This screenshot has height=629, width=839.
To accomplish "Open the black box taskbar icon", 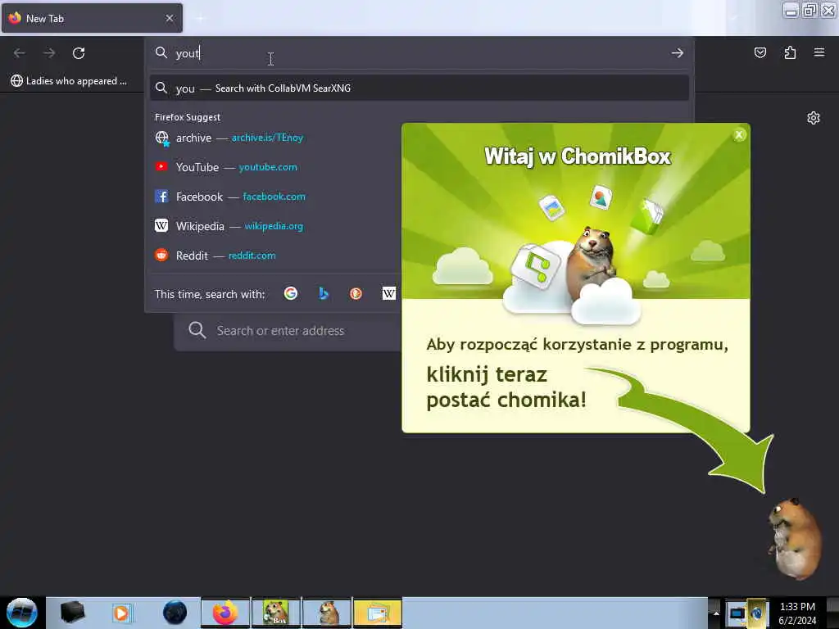I will tap(72, 613).
